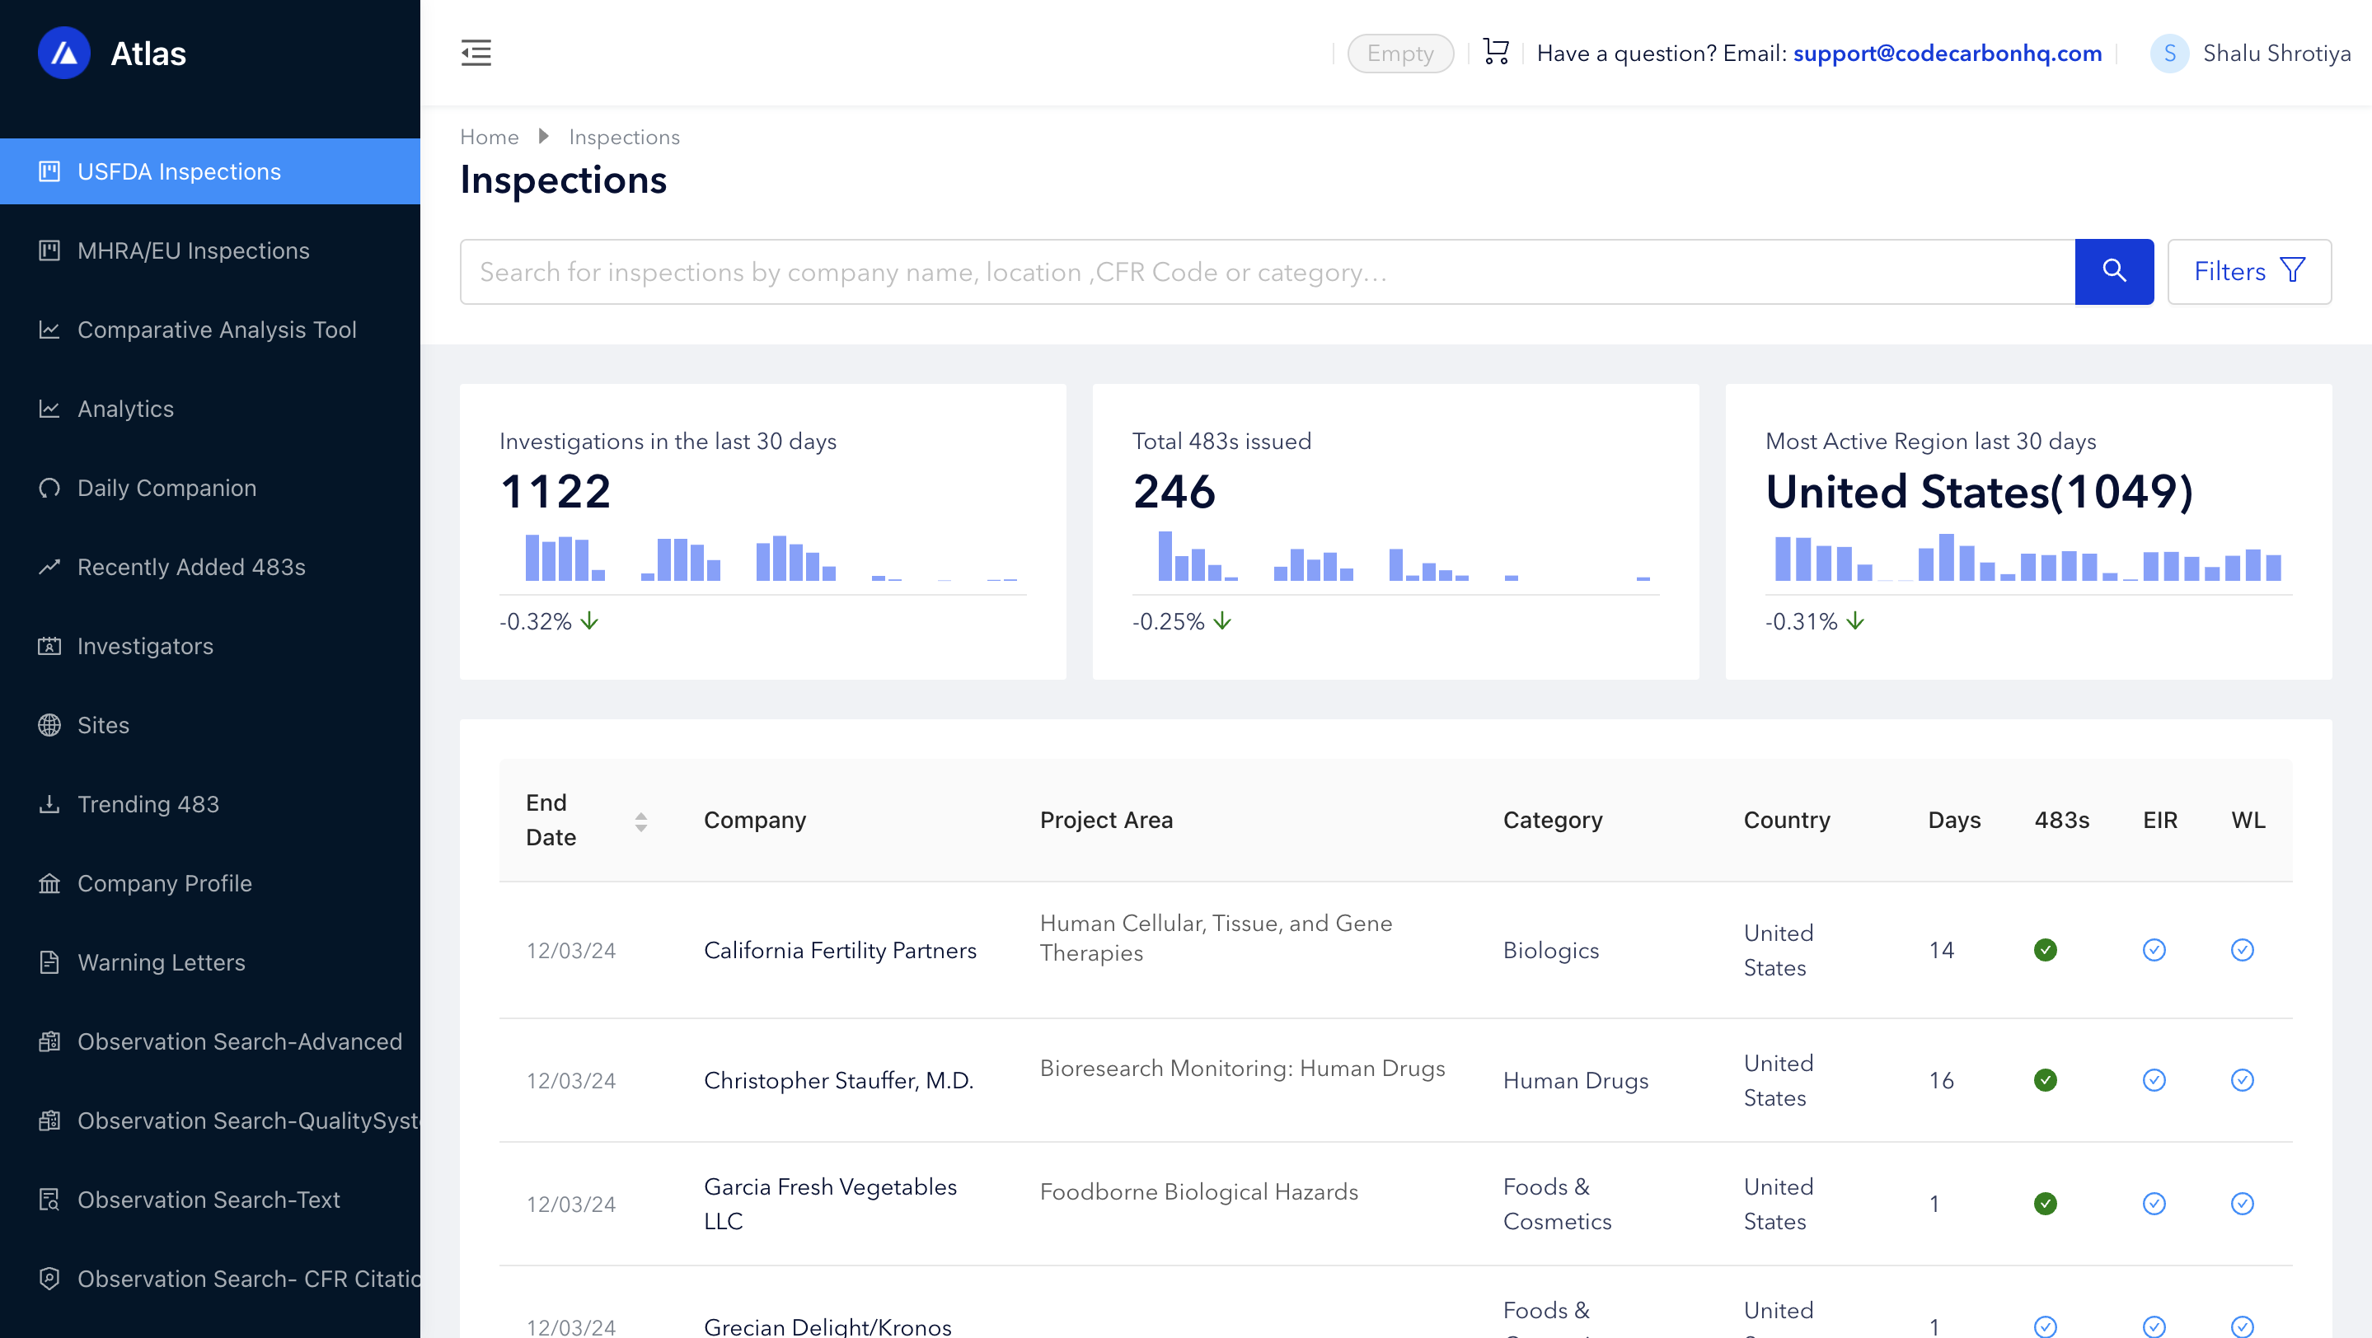
Task: Expand the breadcrumb chevron next to Home
Action: (x=543, y=135)
